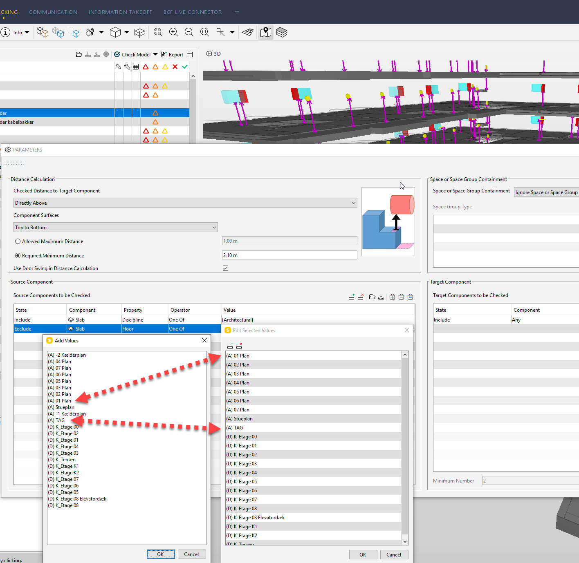This screenshot has width=579, height=563.
Task: Click the table grid column header icon
Action: (x=136, y=67)
